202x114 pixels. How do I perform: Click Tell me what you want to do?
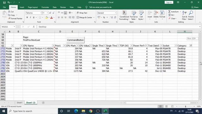click(100, 7)
